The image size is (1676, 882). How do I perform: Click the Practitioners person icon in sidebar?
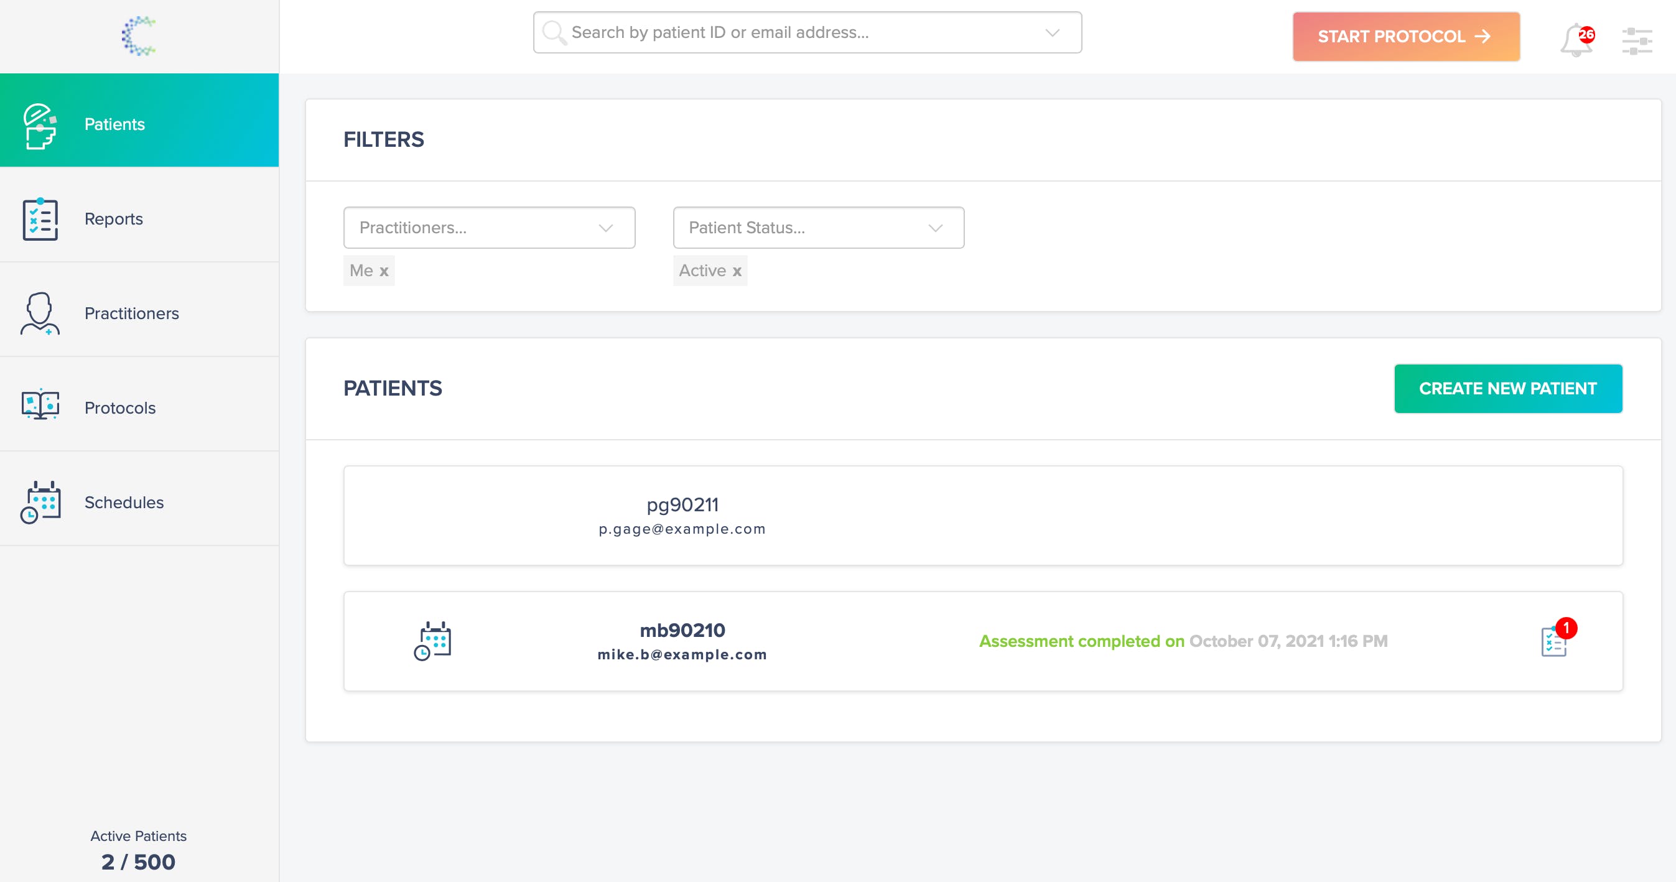click(x=40, y=313)
